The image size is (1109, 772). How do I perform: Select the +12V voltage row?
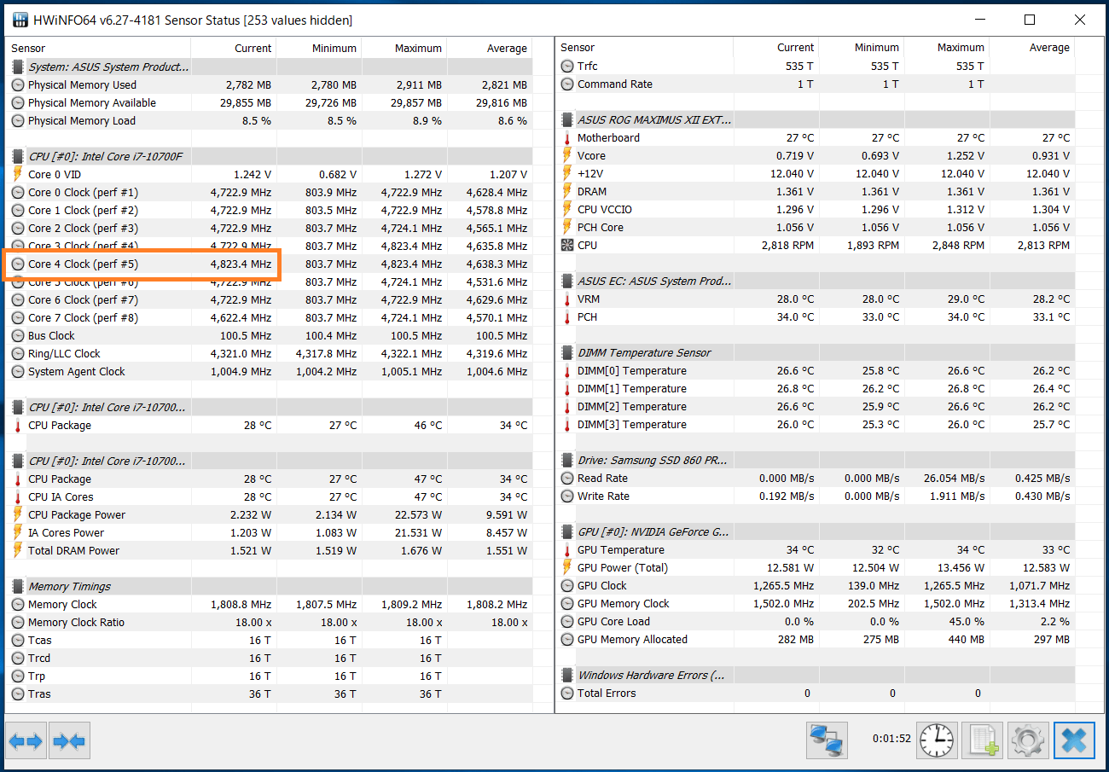click(816, 173)
